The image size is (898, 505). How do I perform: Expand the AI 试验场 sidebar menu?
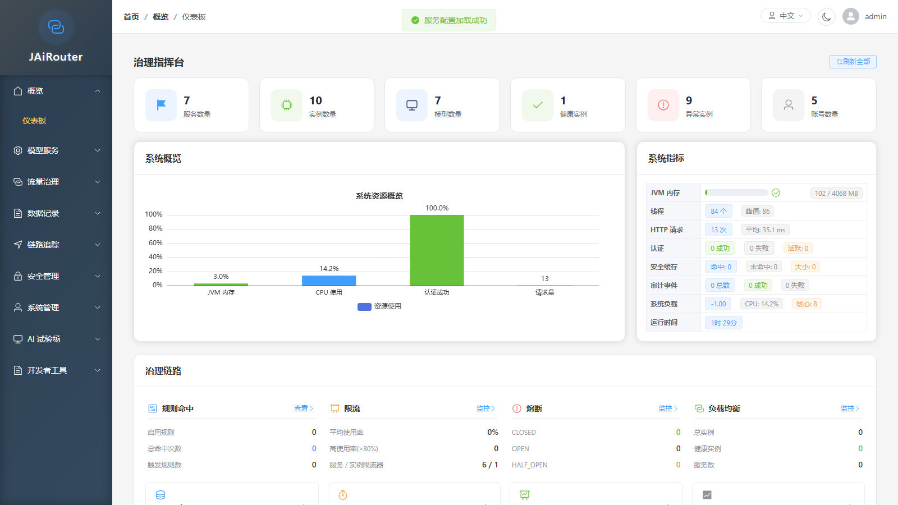pyautogui.click(x=56, y=339)
